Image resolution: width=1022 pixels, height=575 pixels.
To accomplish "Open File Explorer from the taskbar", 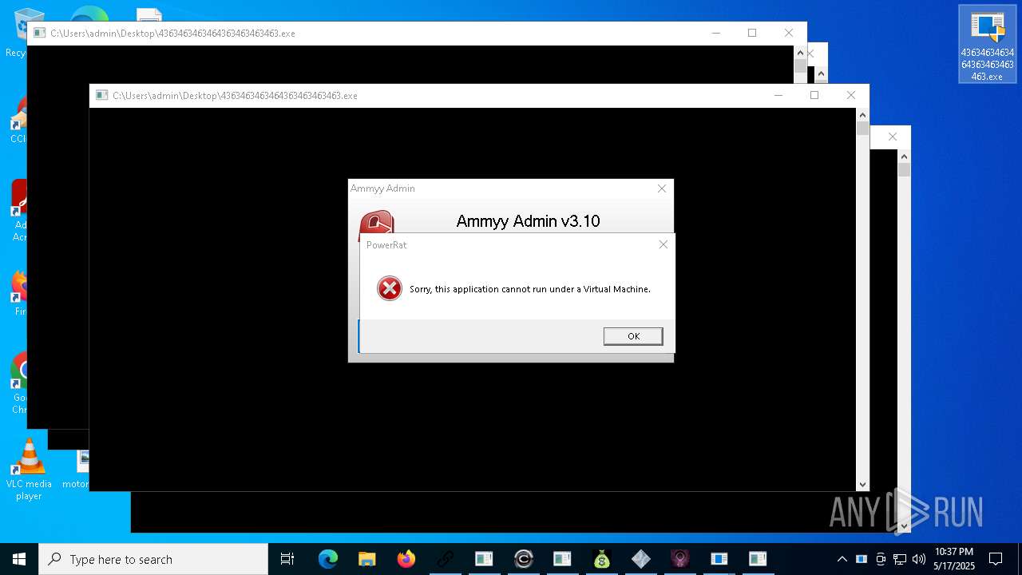I will point(366,559).
